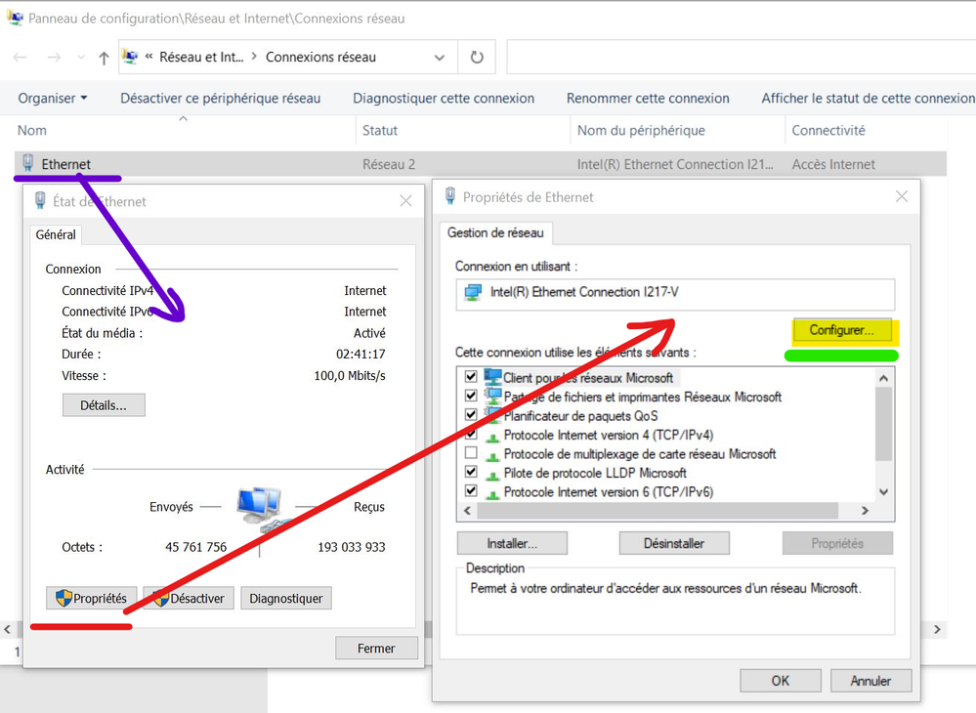The image size is (976, 713).
Task: Uncheck Planificateur de paquets QoS
Action: click(x=472, y=415)
